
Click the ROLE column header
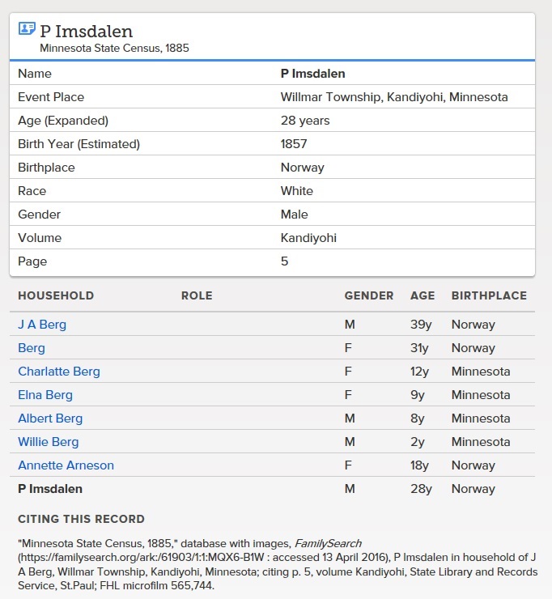click(x=197, y=295)
